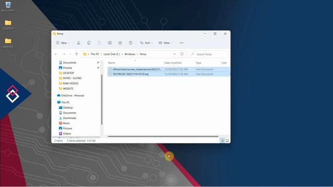Click Windows in the breadcrumb path
This screenshot has height=187, width=333.
[130, 54]
